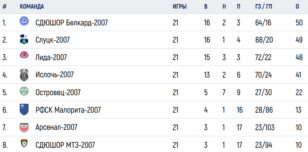The image size is (308, 152).
Task: Click the Ислочь-2007 shield logo
Action: click(x=24, y=75)
